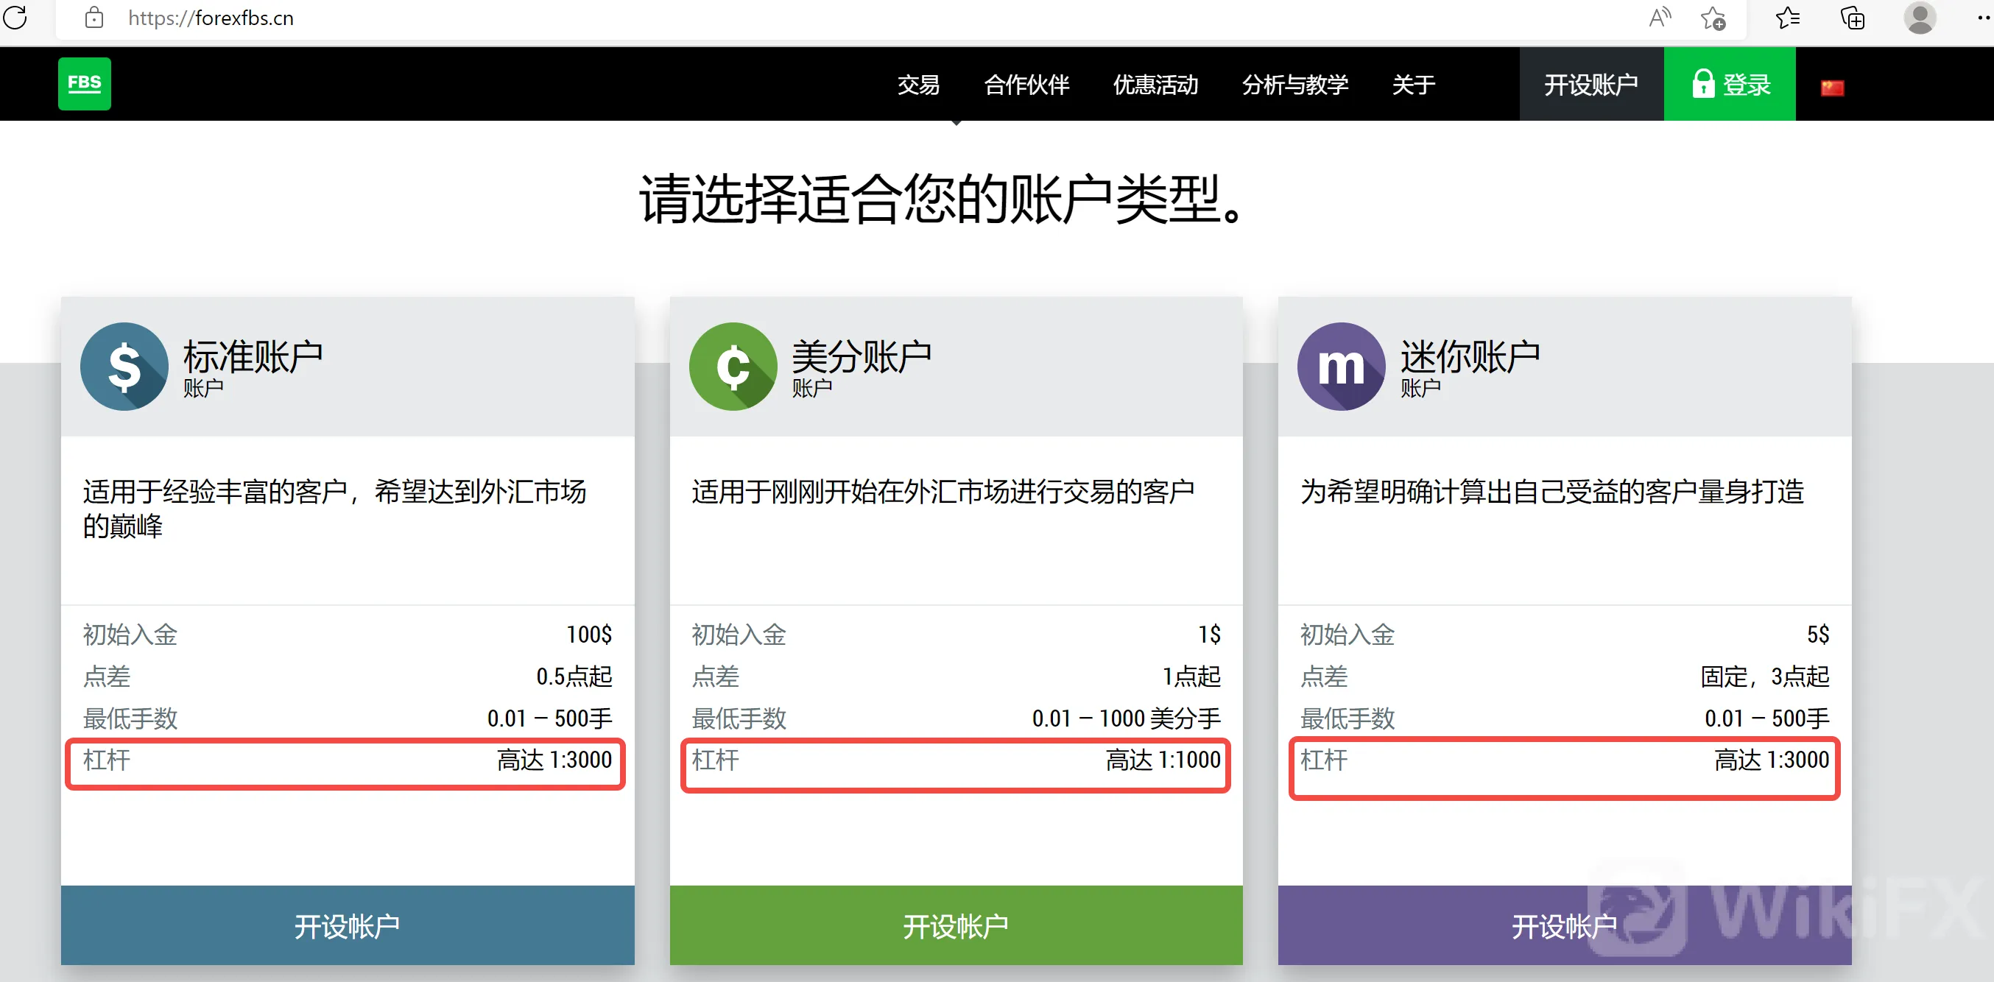Image resolution: width=1994 pixels, height=982 pixels.
Task: Click the page heading 请选择适合您的账户类型
Action: (942, 199)
